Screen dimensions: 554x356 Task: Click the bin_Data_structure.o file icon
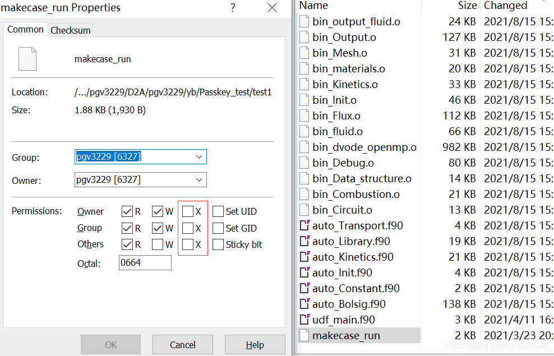(304, 178)
